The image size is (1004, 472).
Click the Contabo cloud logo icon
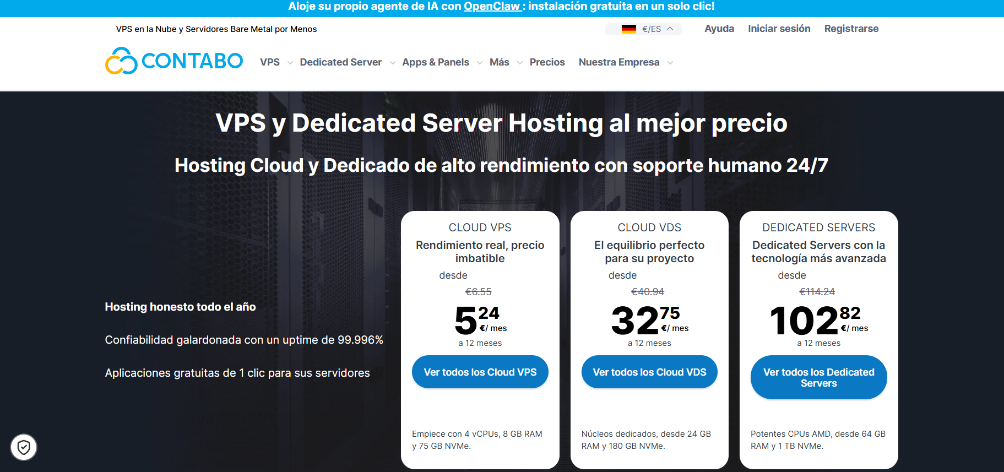click(x=121, y=61)
